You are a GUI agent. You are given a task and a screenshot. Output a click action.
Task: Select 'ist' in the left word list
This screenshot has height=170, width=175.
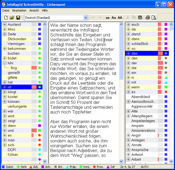10,87
